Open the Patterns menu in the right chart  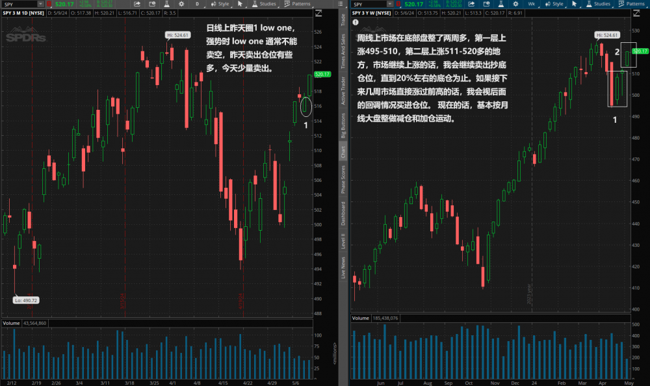click(631, 4)
